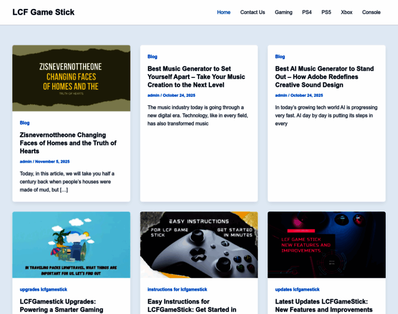Click admin author on Best Music Generator post

click(x=153, y=95)
